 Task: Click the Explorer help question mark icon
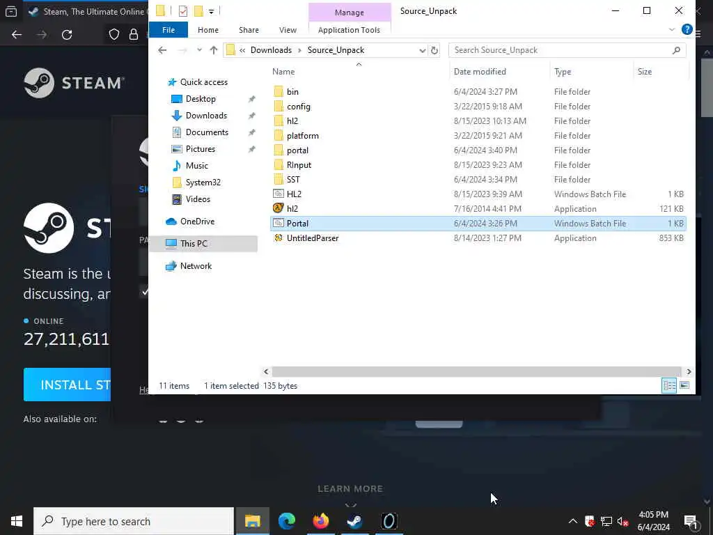(x=687, y=29)
